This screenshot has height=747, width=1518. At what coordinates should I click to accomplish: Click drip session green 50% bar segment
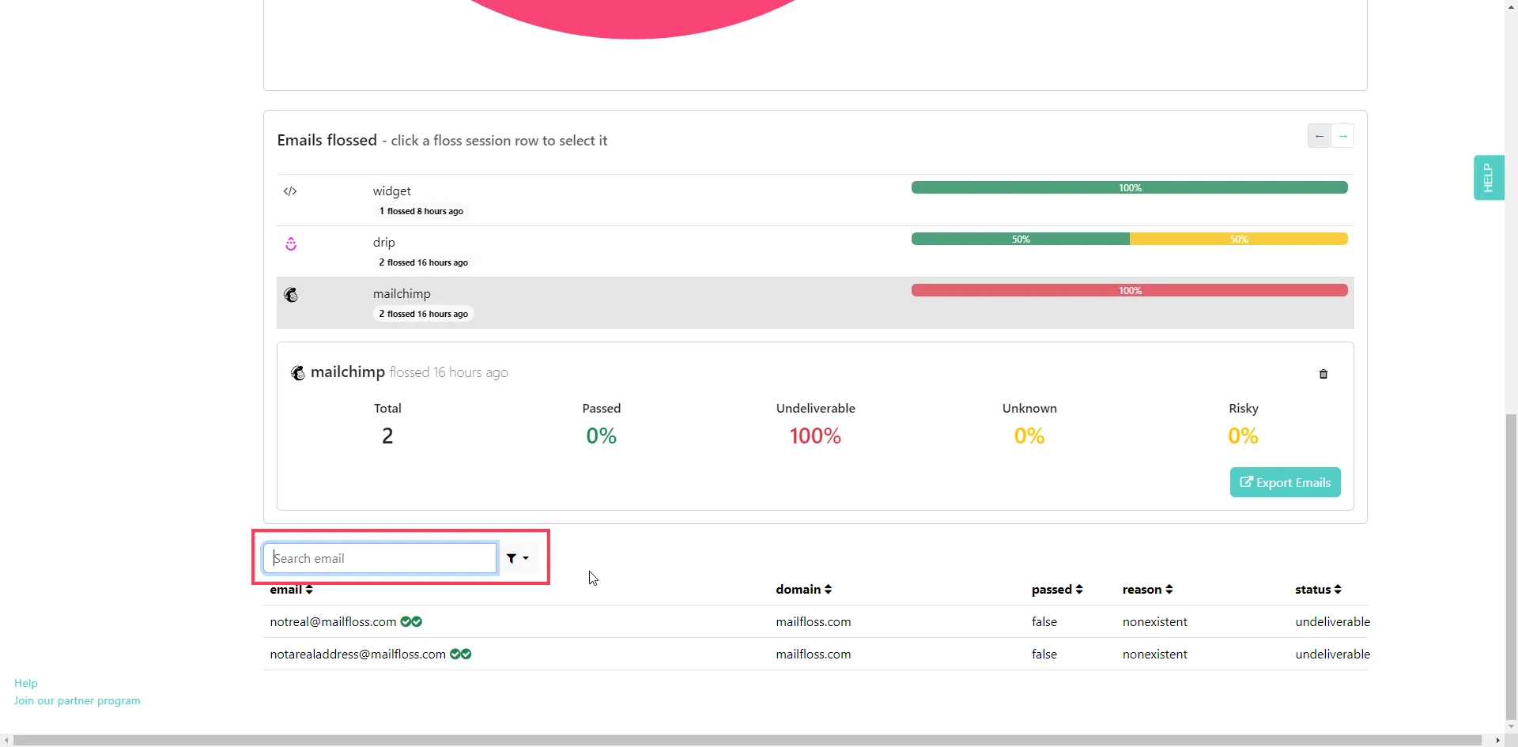coord(1021,240)
